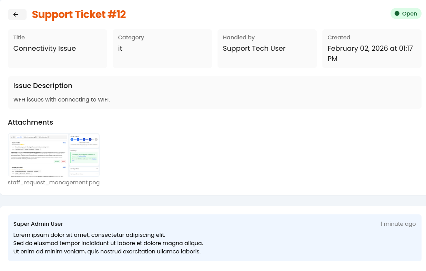Screen dimensions: 426x271
Task: Click the staff_request_management.png file name
Action: click(x=54, y=183)
